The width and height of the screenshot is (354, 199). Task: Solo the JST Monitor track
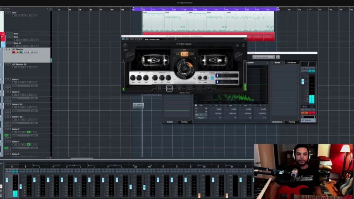9,49
